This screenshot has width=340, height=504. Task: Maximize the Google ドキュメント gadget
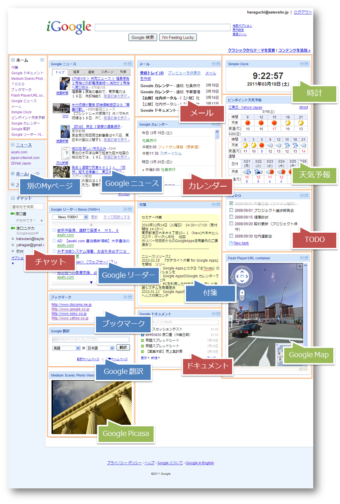(218, 314)
